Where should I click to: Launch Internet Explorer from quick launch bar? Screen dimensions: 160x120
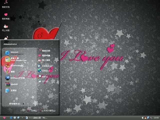tap(11, 118)
